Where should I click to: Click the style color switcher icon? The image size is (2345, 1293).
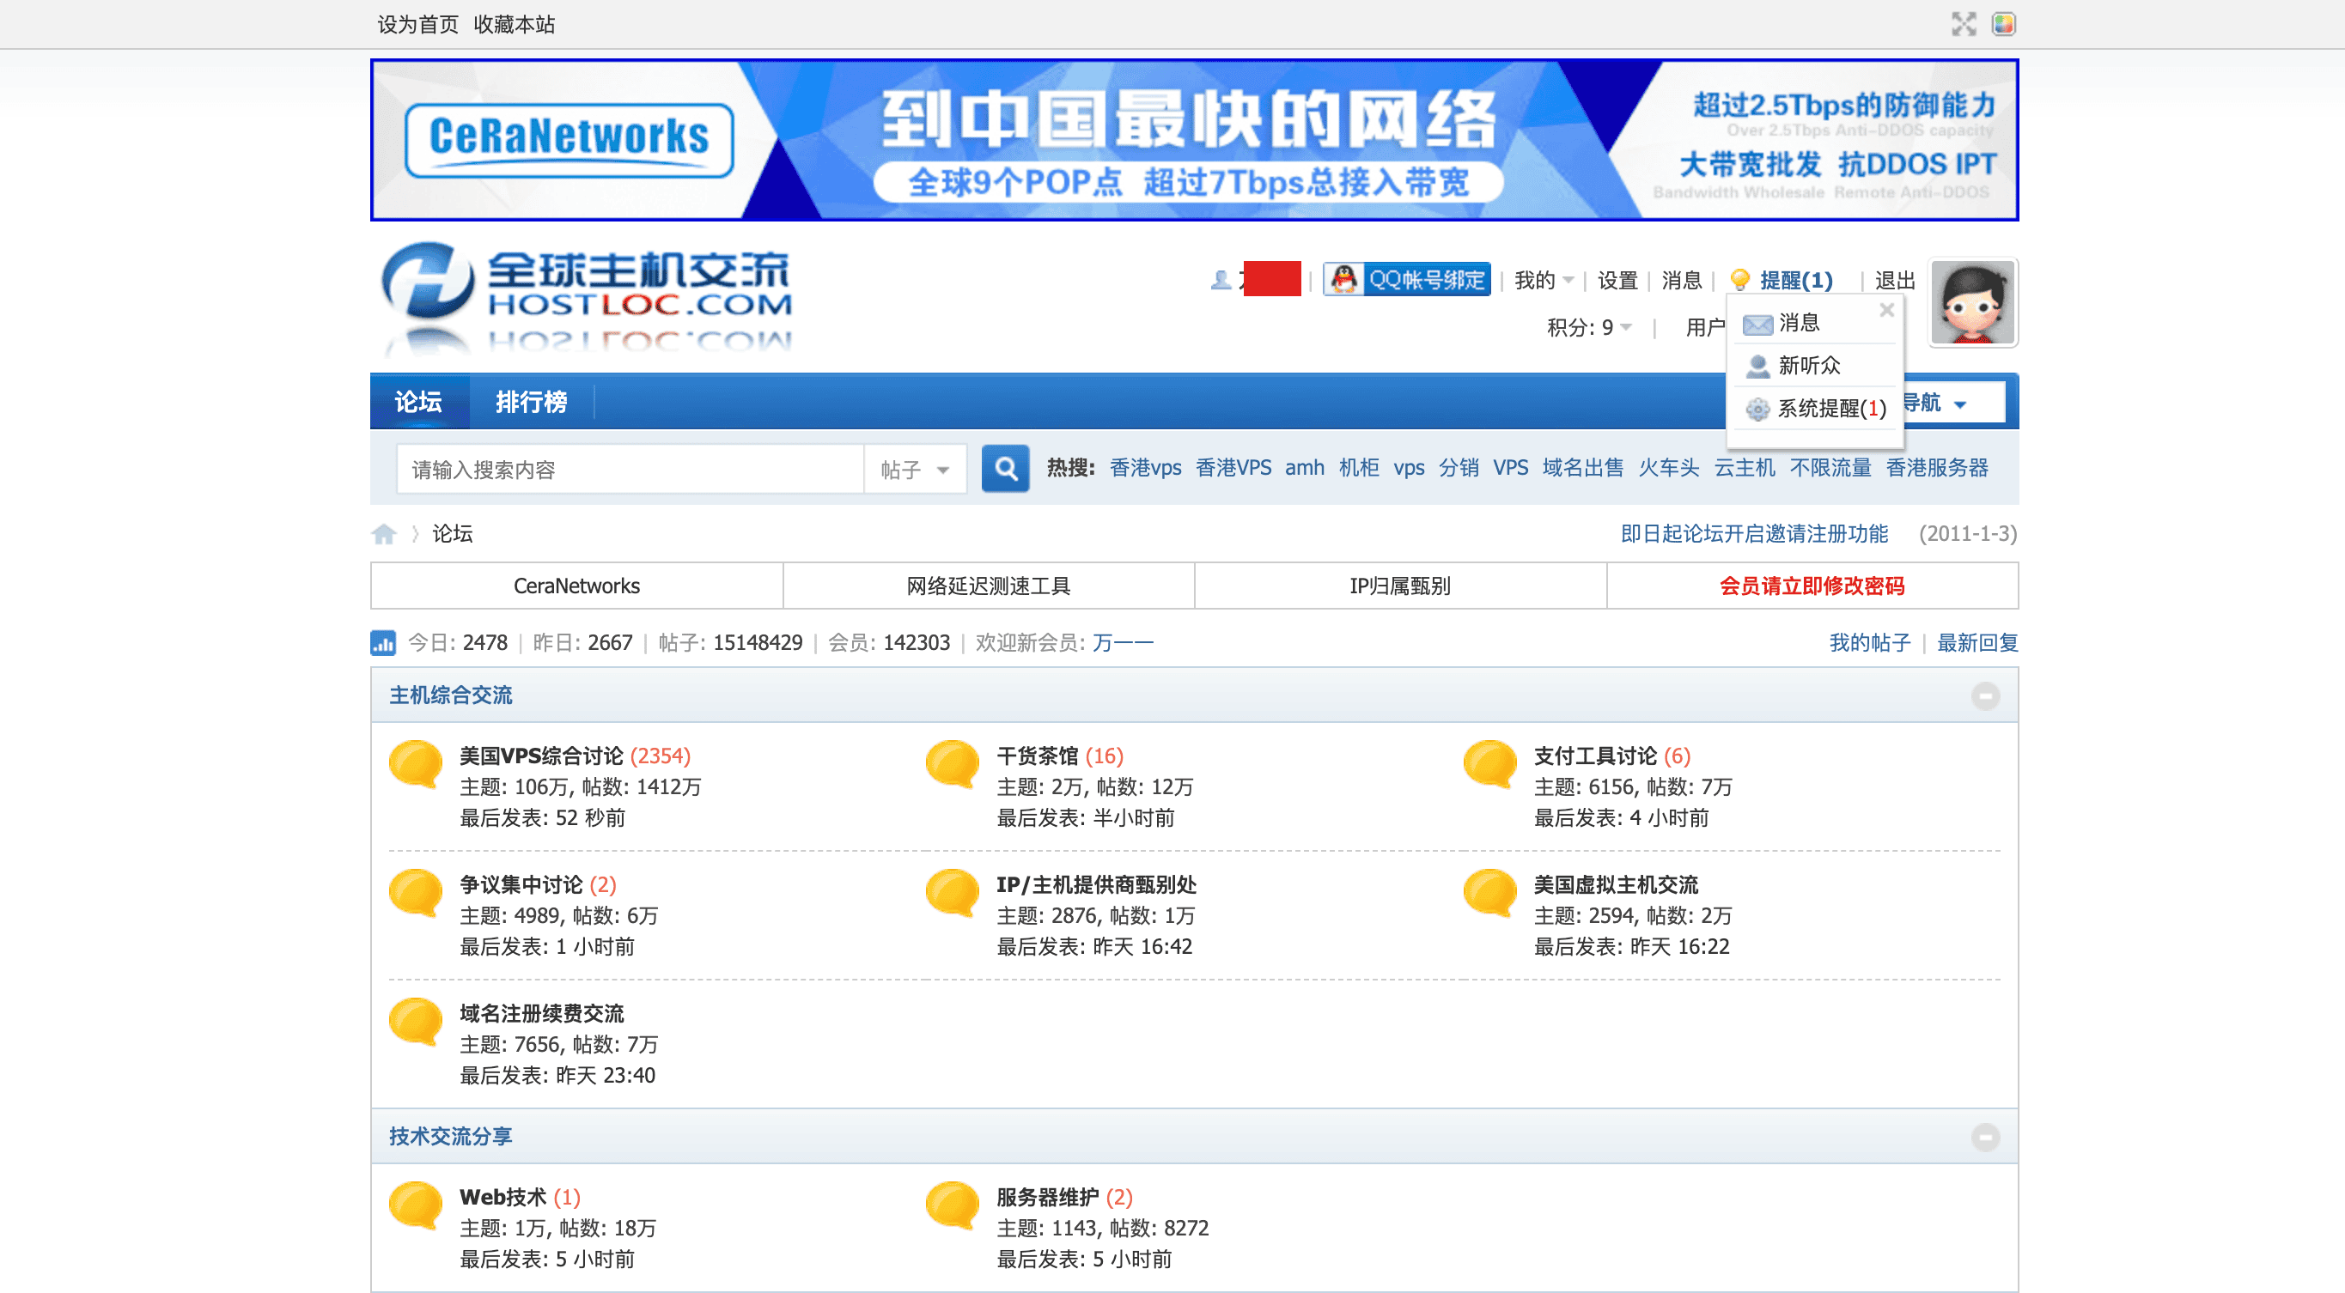click(x=2003, y=24)
